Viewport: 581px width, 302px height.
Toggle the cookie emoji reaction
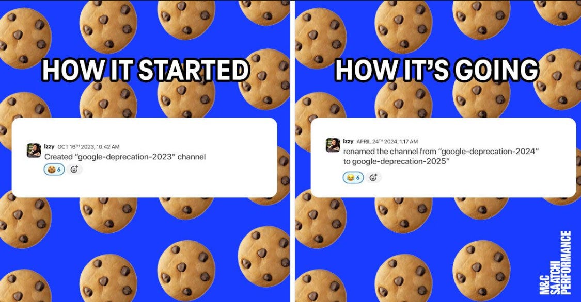[x=54, y=170]
